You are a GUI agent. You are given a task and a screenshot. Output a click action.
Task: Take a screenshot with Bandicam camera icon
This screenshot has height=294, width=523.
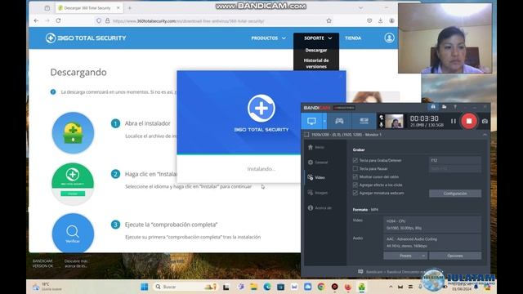(485, 122)
